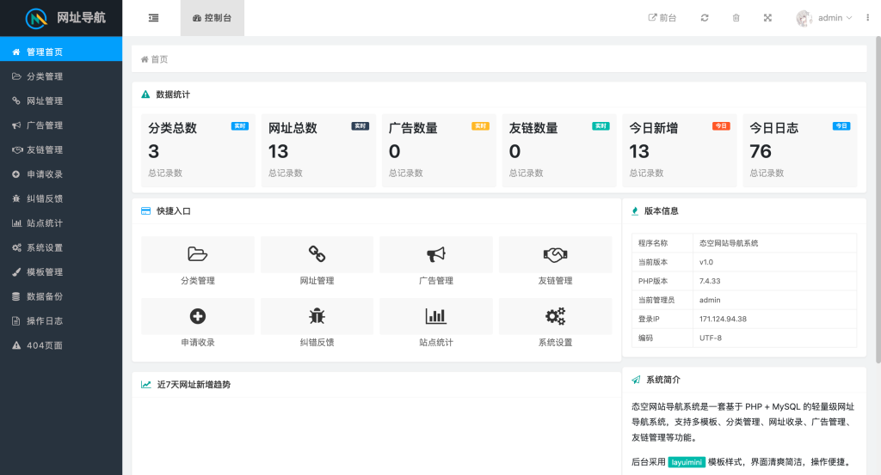Click the refresh icon in top bar
The height and width of the screenshot is (475, 881).
[705, 18]
